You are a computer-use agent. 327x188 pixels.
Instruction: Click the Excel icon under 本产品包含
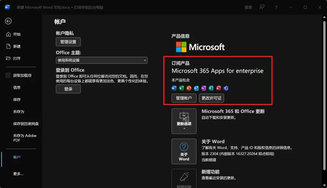tap(181, 88)
